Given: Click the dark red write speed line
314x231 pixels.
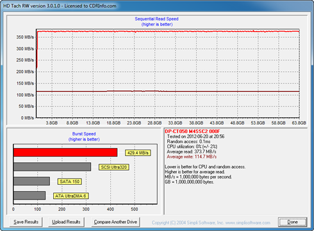Looking at the screenshot, I should click(168, 91).
